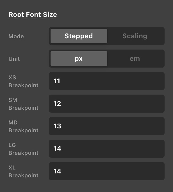Click the Mode label

pos(16,36)
